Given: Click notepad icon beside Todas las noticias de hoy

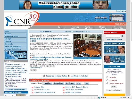Looking at the screenshot, I should click(44, 76).
